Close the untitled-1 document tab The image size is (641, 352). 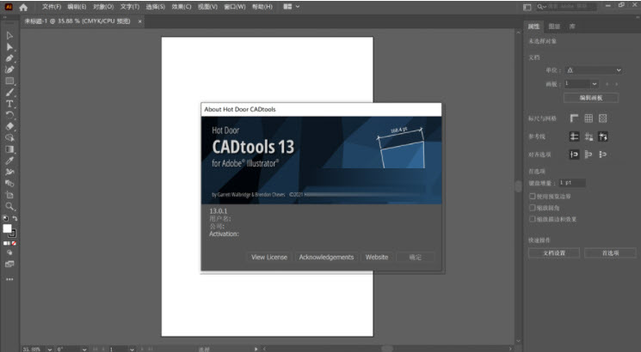[139, 21]
